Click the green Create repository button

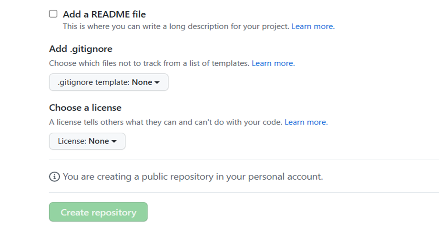point(98,212)
